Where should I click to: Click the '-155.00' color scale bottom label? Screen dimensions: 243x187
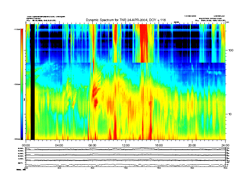[17, 139]
